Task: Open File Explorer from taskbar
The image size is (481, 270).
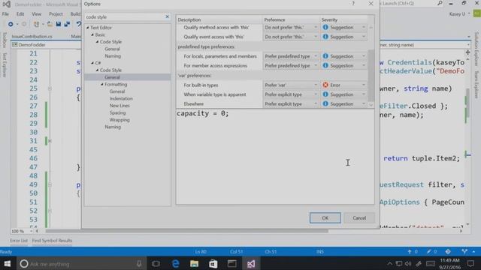Action: (x=194, y=263)
